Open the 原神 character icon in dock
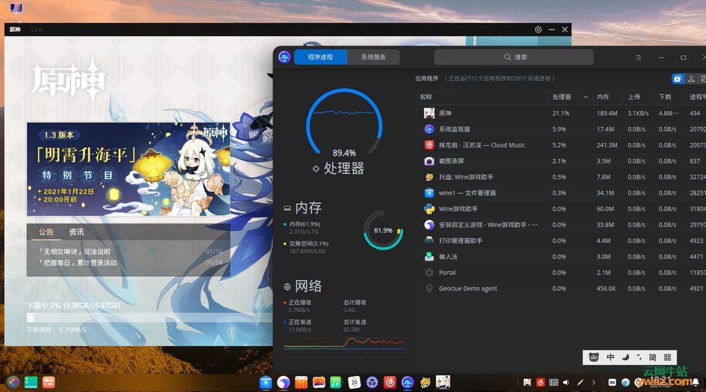 pos(443,382)
